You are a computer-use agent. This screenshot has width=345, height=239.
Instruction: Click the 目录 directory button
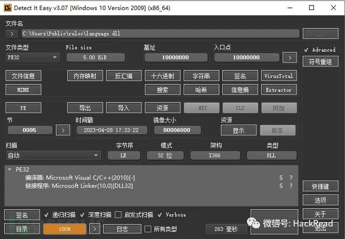(x=22, y=229)
